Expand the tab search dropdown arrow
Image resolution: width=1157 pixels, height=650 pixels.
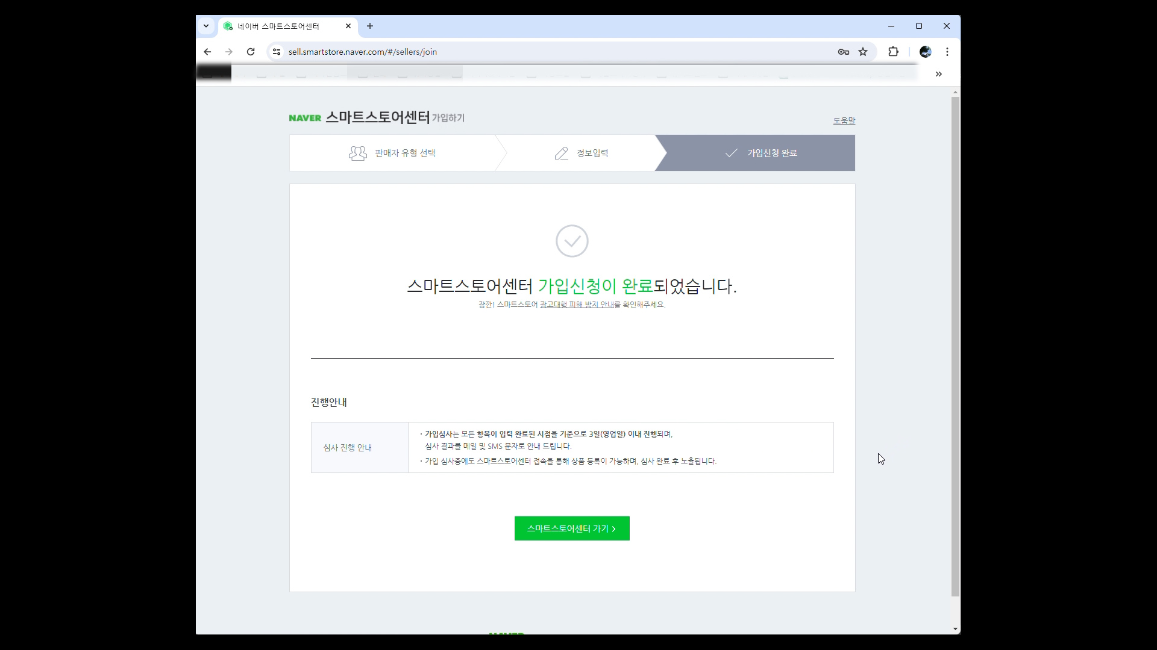(x=206, y=26)
